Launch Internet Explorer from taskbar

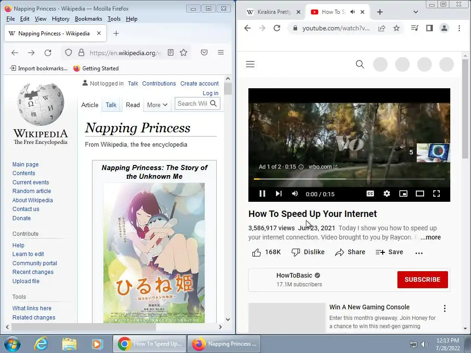click(x=41, y=344)
